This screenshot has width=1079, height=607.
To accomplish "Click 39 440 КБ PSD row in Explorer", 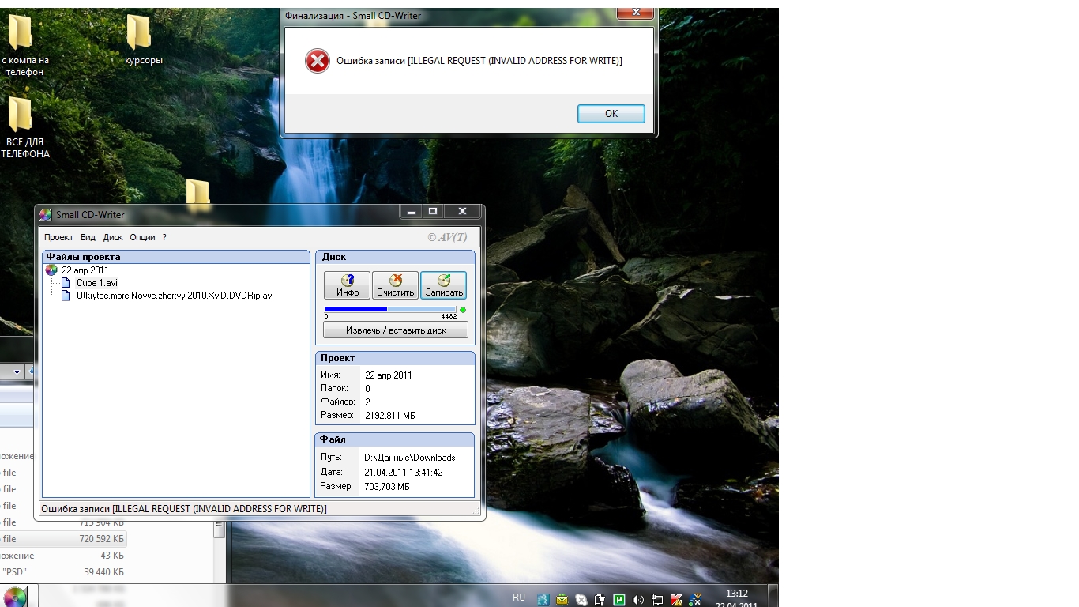I will tap(63, 572).
